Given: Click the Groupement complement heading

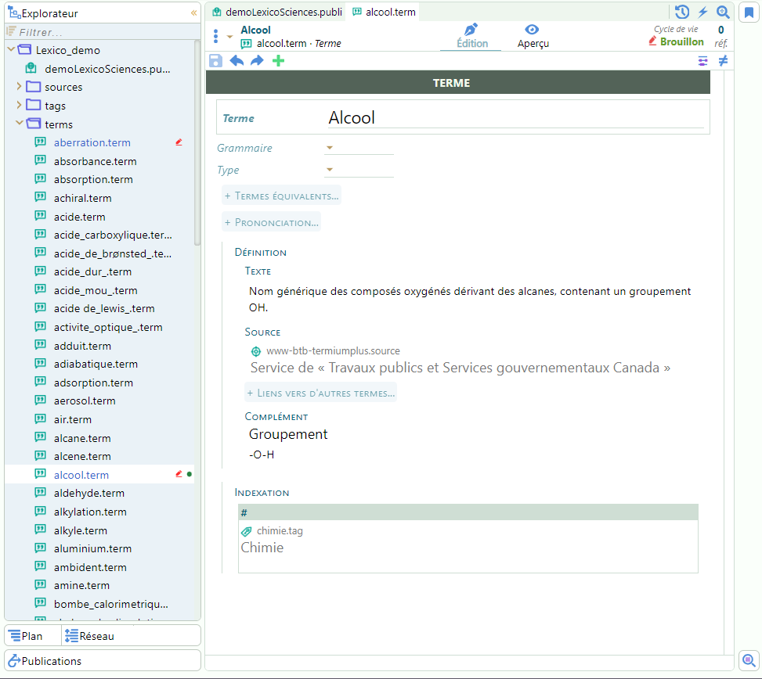Looking at the screenshot, I should (288, 434).
